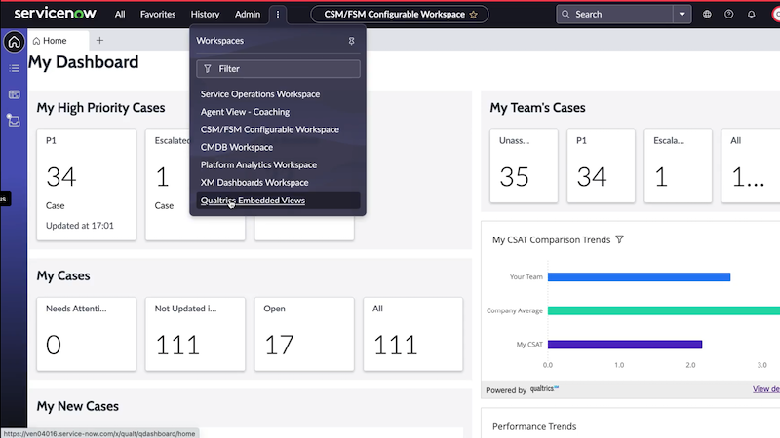The image size is (780, 438).
Task: Pin the Workspaces menu
Action: (x=351, y=41)
